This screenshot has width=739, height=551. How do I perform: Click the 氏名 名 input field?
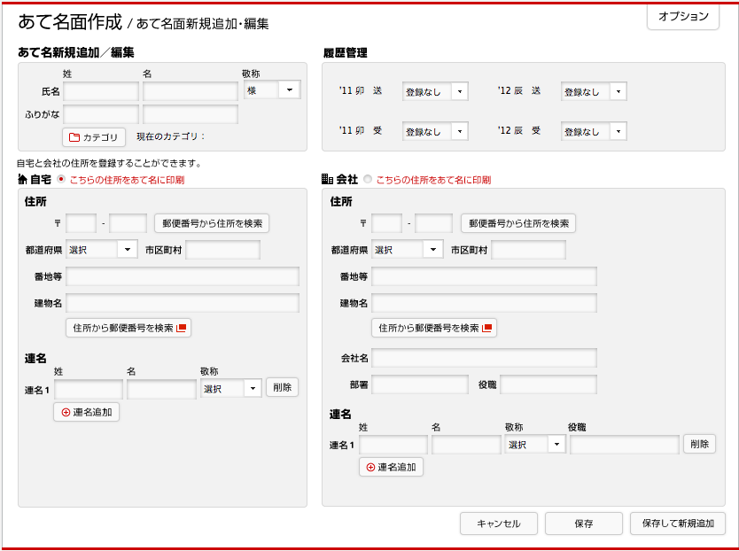191,91
